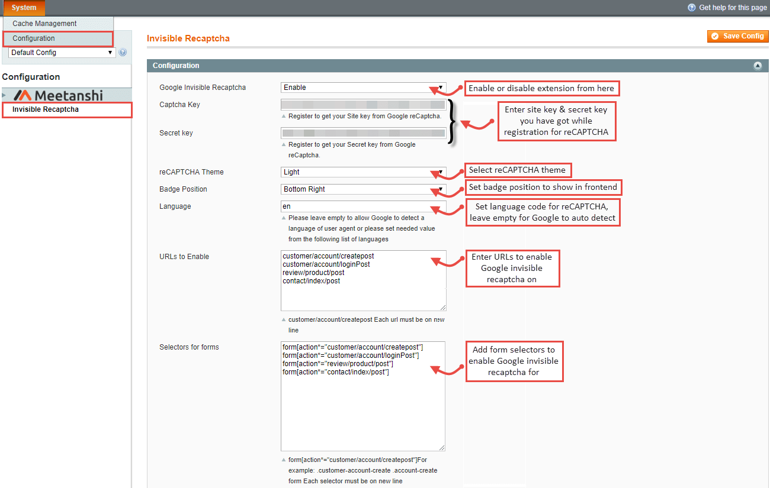
Task: Click the 'URLs to Enable' label
Action: [184, 257]
